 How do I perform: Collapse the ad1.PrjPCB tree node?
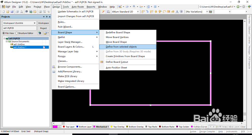5,38
